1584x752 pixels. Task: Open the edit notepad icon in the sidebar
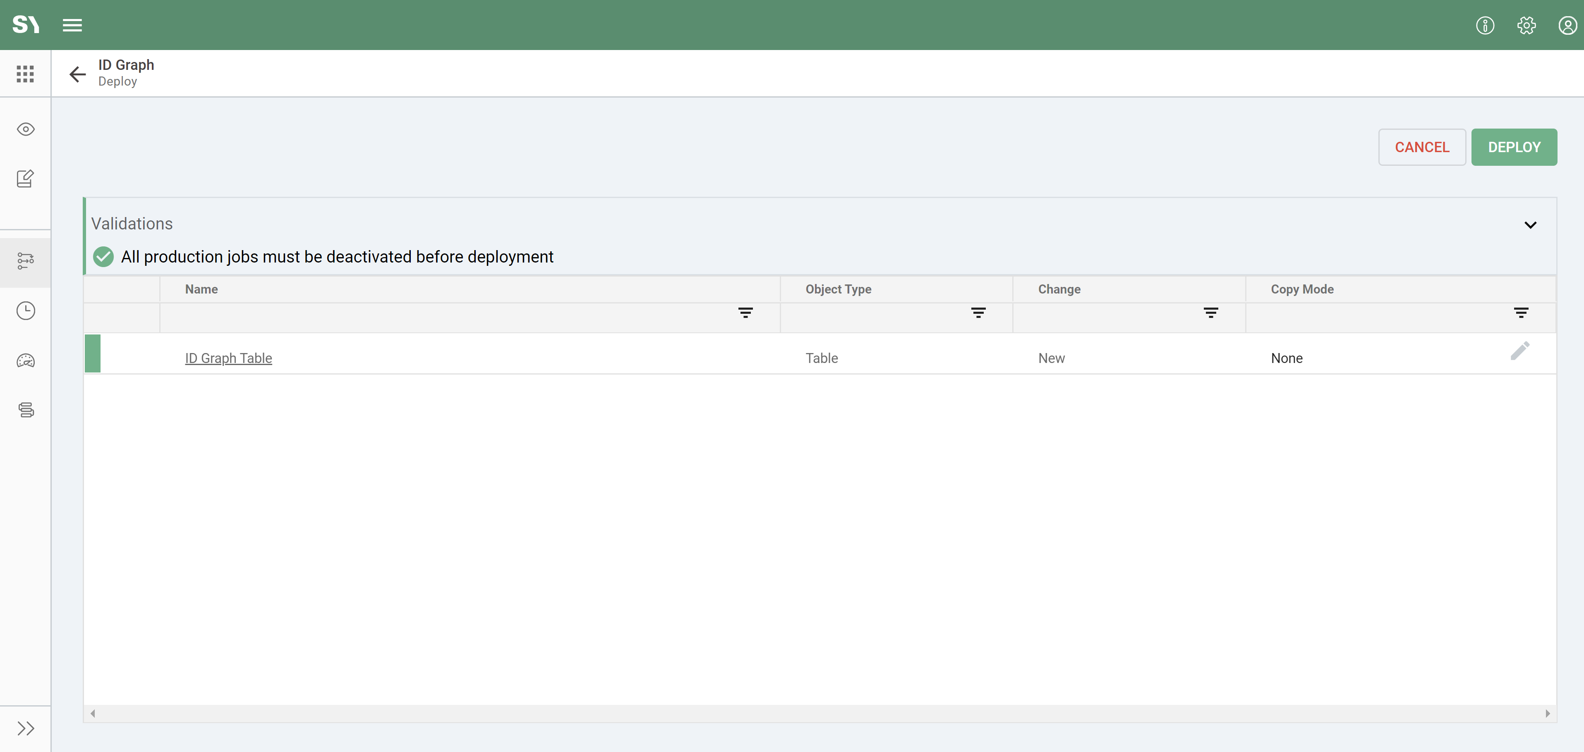tap(25, 179)
